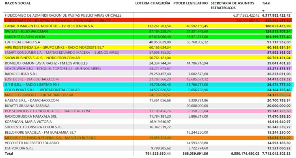This screenshot has height=158, width=296.
Task: Select the CANAL 9 IMAGEN DEL NORDESTE row name
Action: click(x=49, y=26)
